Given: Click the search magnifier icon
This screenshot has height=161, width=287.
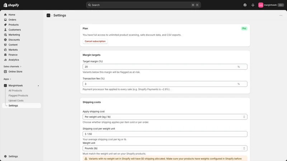Looking at the screenshot, I should pos(89,5).
